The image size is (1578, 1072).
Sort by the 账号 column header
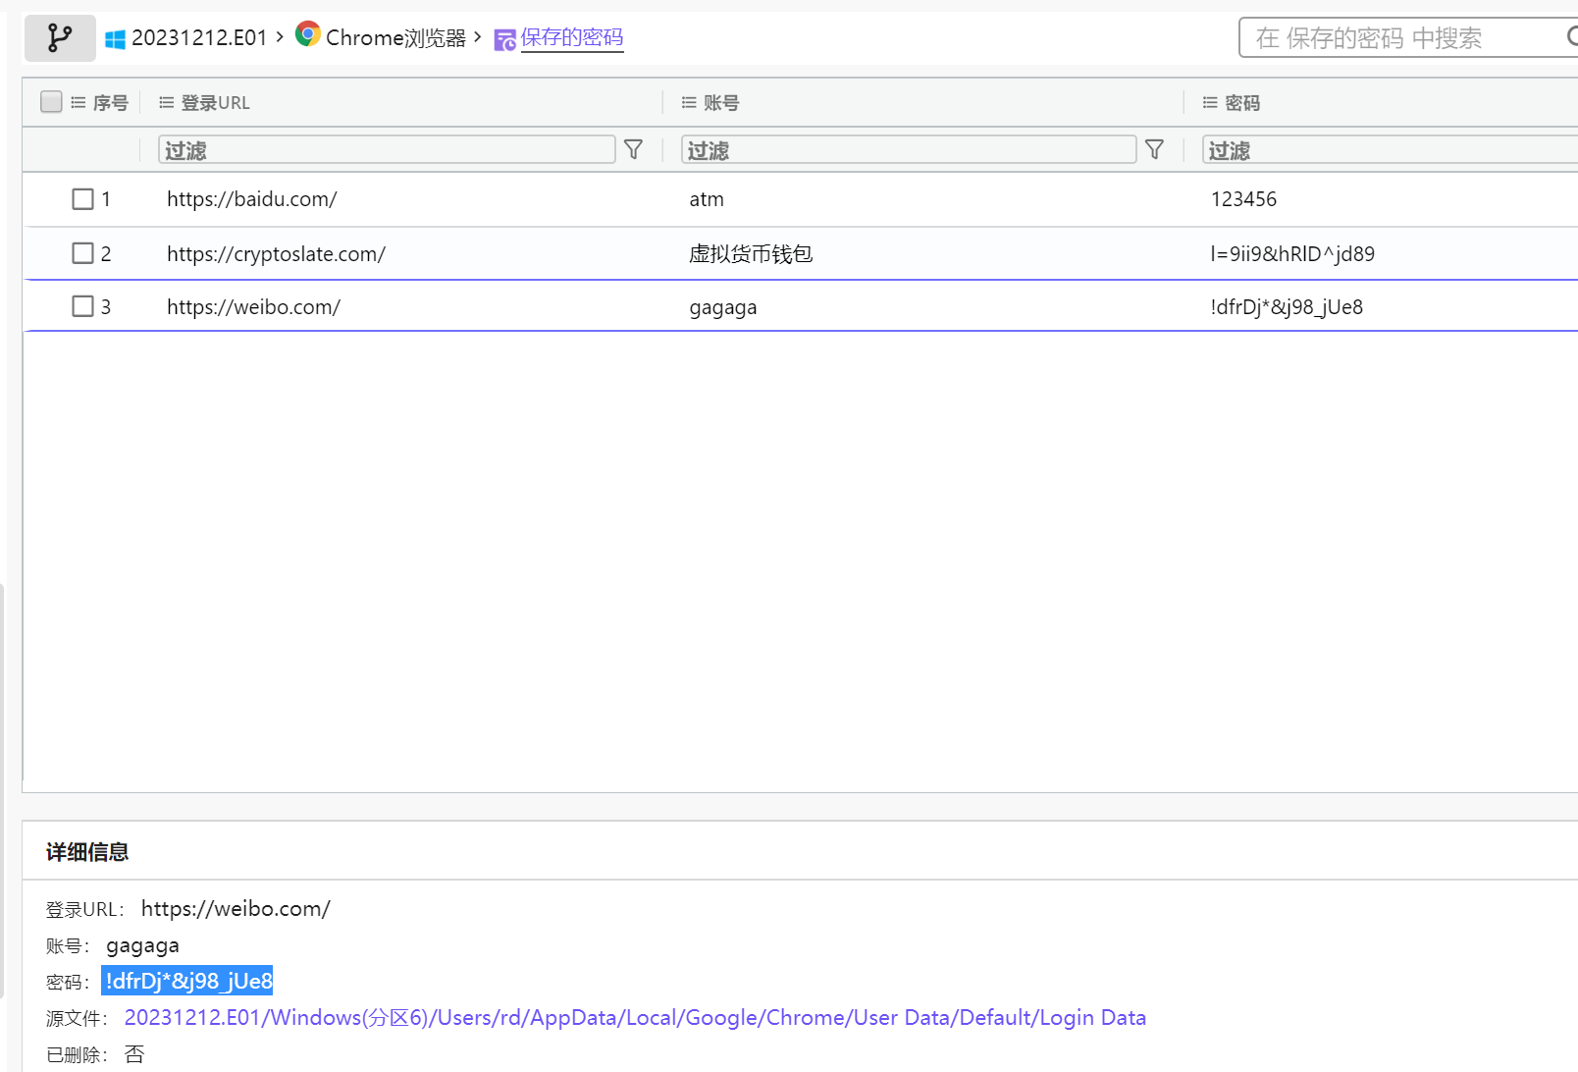pos(721,102)
